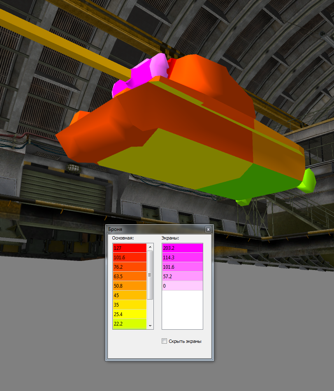
Task: Pick the 114.3 screen armor row
Action: coord(183,257)
